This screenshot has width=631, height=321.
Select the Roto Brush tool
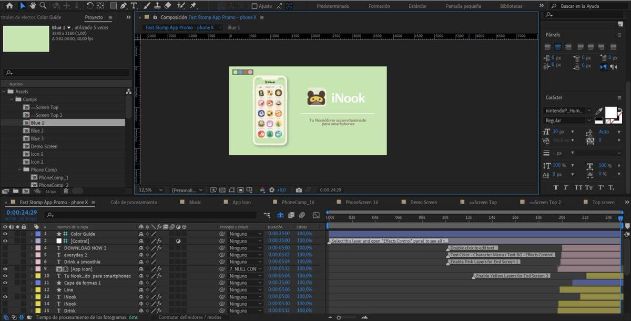[x=181, y=6]
